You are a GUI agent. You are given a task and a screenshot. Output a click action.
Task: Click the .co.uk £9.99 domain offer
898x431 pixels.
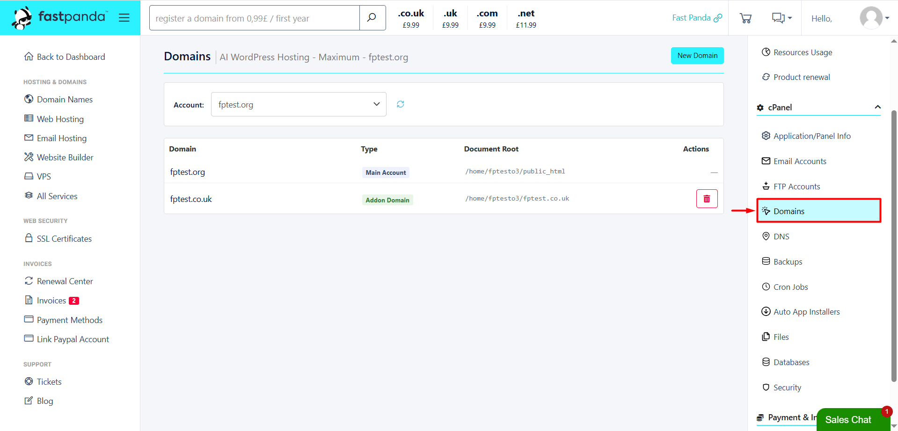[411, 19]
